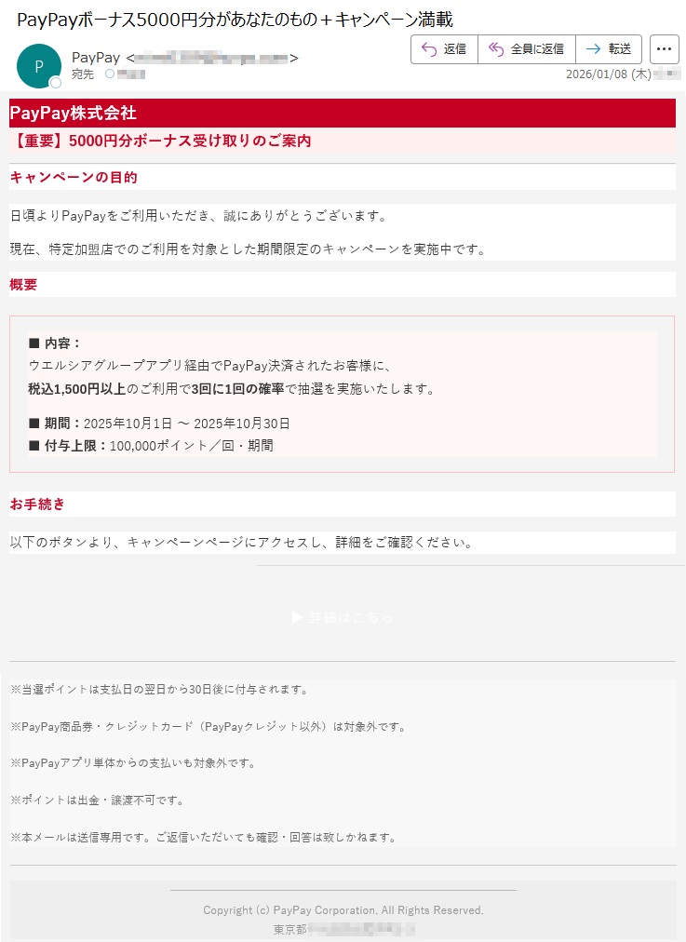Image resolution: width=686 pixels, height=942 pixels.
Task: Click the お手続き section heading
Action: click(37, 504)
